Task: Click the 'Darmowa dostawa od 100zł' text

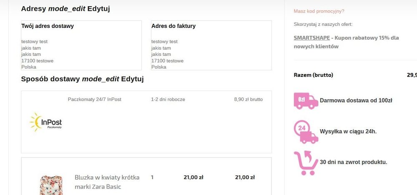Action: (x=356, y=100)
